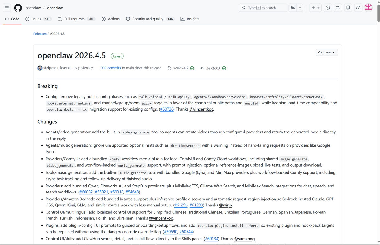
Task: Open the v2026.4.5 tag link
Action: click(181, 68)
